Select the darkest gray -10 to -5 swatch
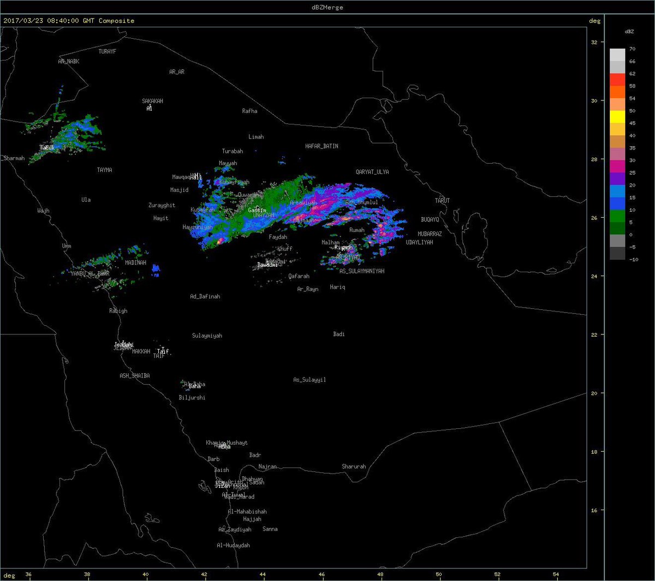This screenshot has height=581, width=655. tap(617, 253)
